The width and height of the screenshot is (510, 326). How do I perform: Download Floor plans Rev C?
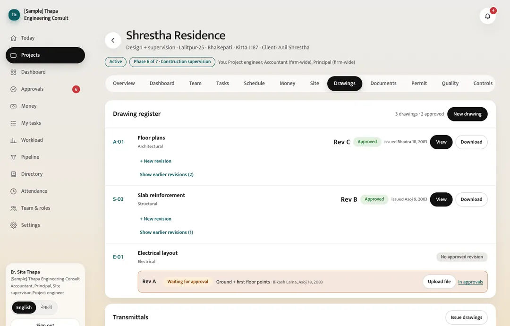point(471,142)
